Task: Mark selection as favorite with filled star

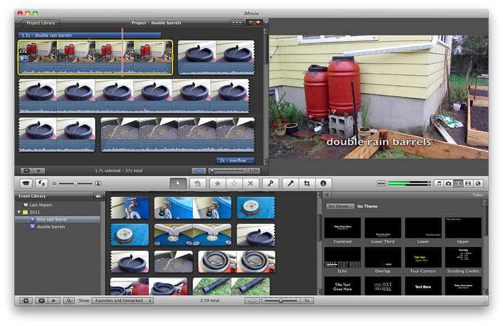Action: click(217, 183)
